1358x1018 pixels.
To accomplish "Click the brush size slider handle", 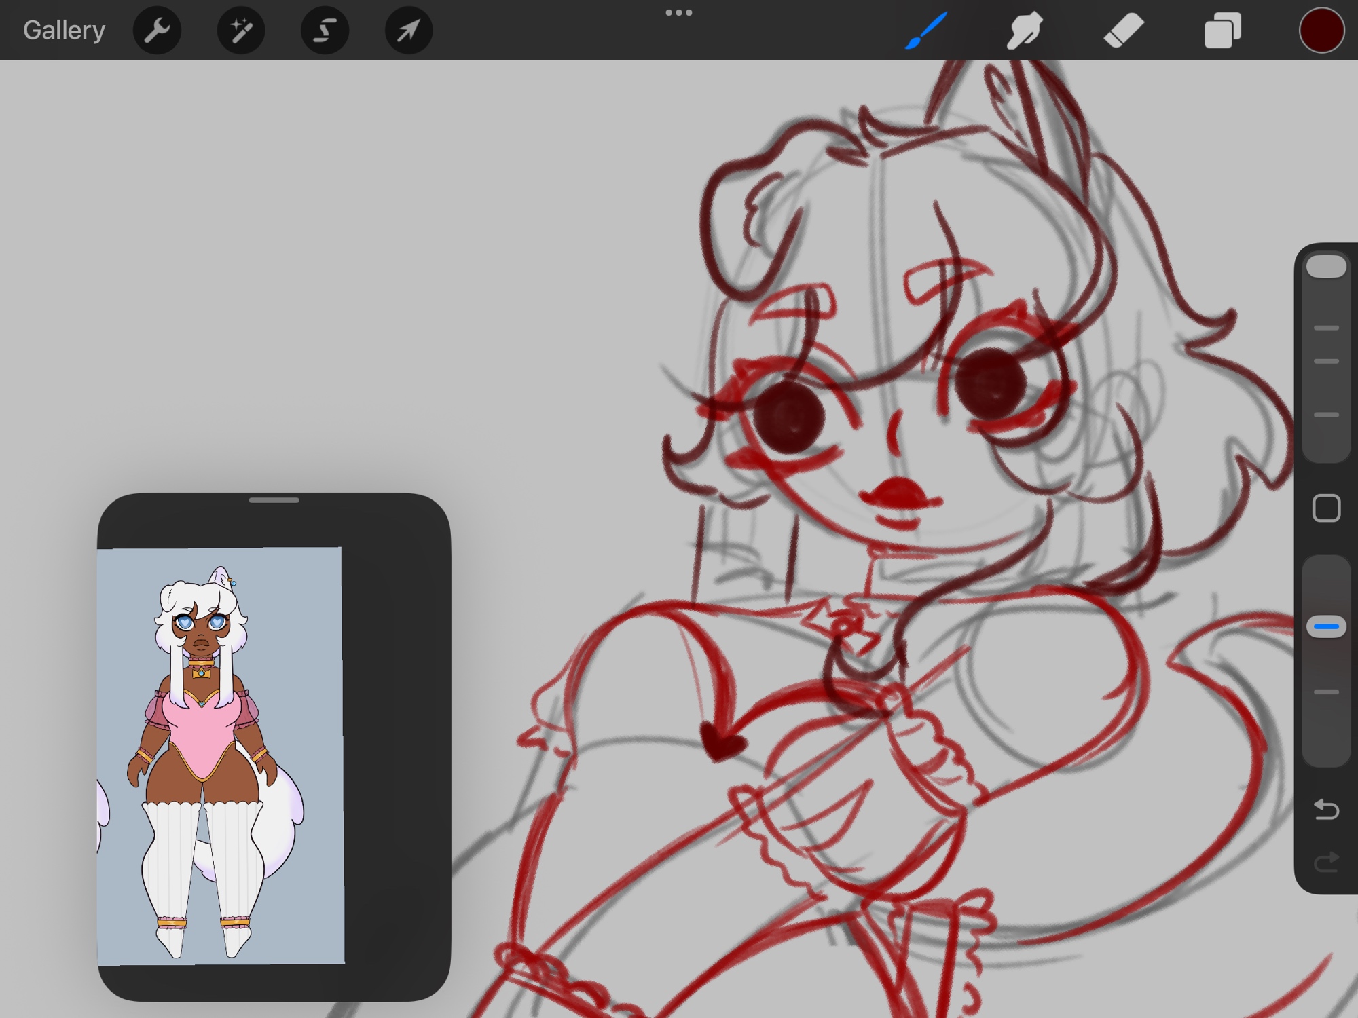I will [1326, 267].
